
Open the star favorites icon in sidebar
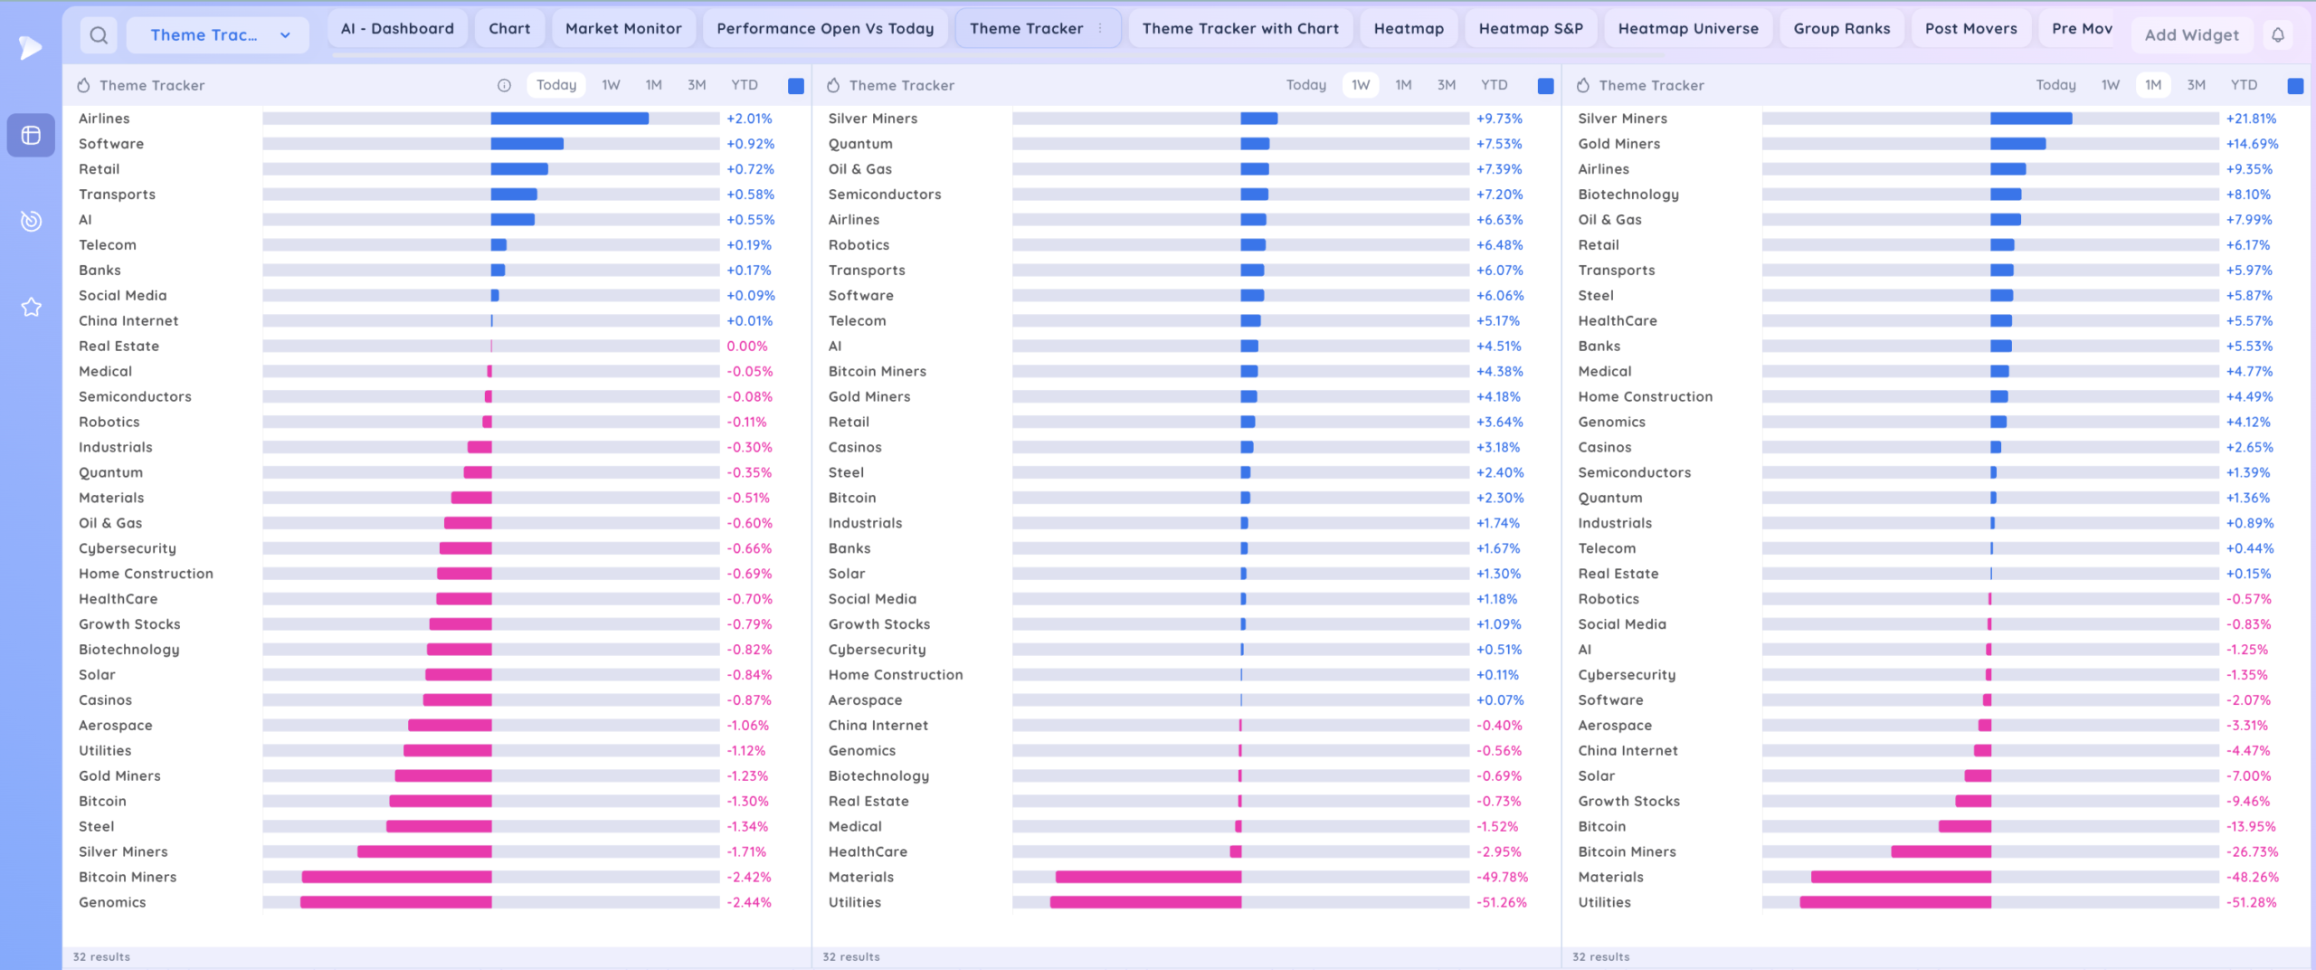click(31, 308)
